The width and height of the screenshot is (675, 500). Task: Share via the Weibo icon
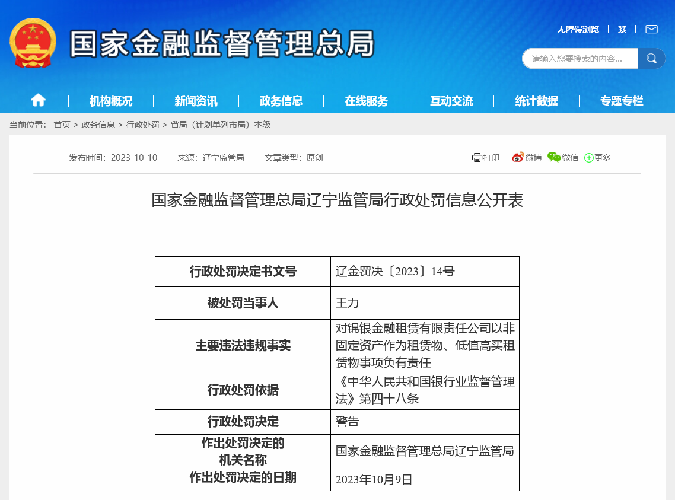(x=518, y=158)
